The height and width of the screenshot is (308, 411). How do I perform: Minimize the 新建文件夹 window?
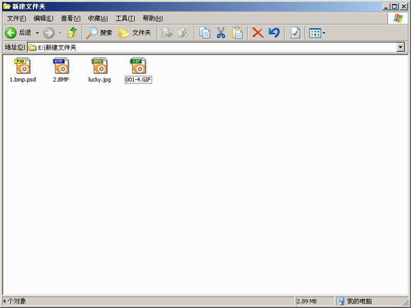(385, 6)
